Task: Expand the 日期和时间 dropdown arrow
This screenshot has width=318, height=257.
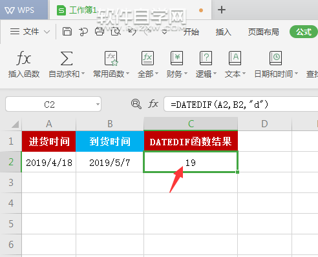Action: 297,74
